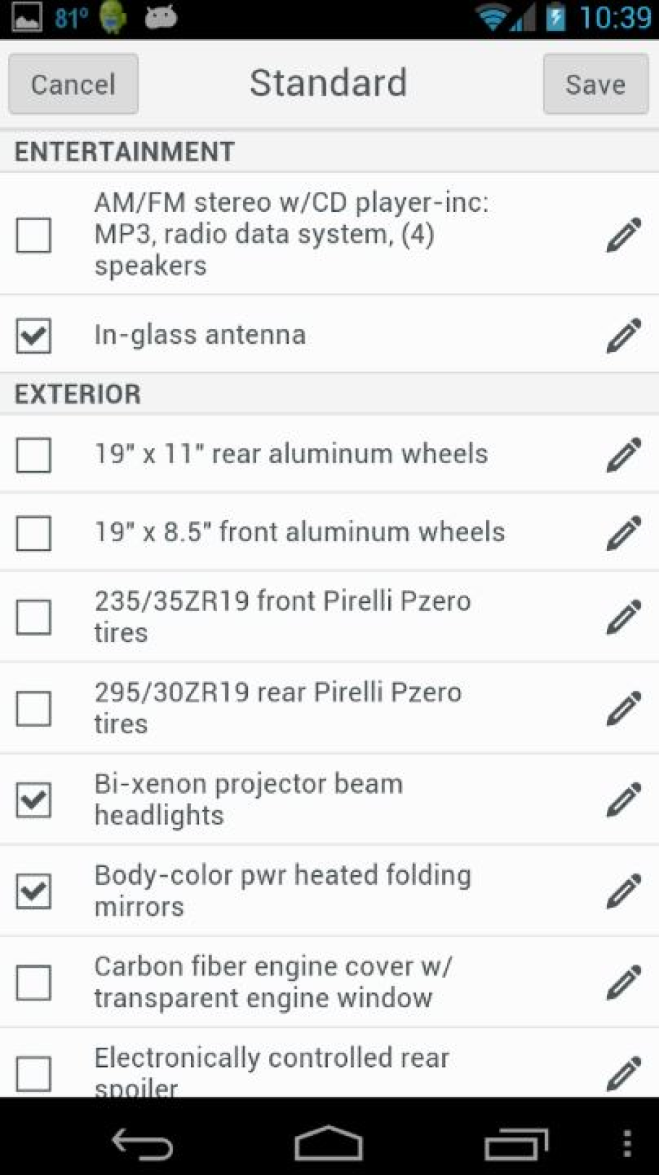Tap the edit pencil for In-glass antenna
659x1175 pixels.
623,335
